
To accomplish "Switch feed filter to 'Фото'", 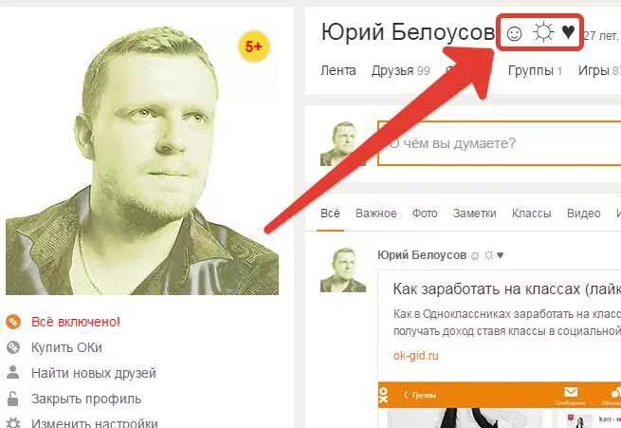I will click(425, 214).
